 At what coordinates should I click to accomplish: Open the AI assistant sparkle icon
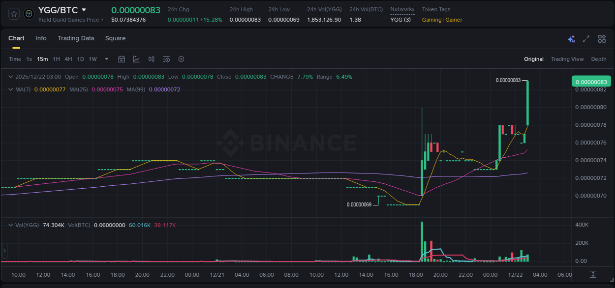click(571, 39)
